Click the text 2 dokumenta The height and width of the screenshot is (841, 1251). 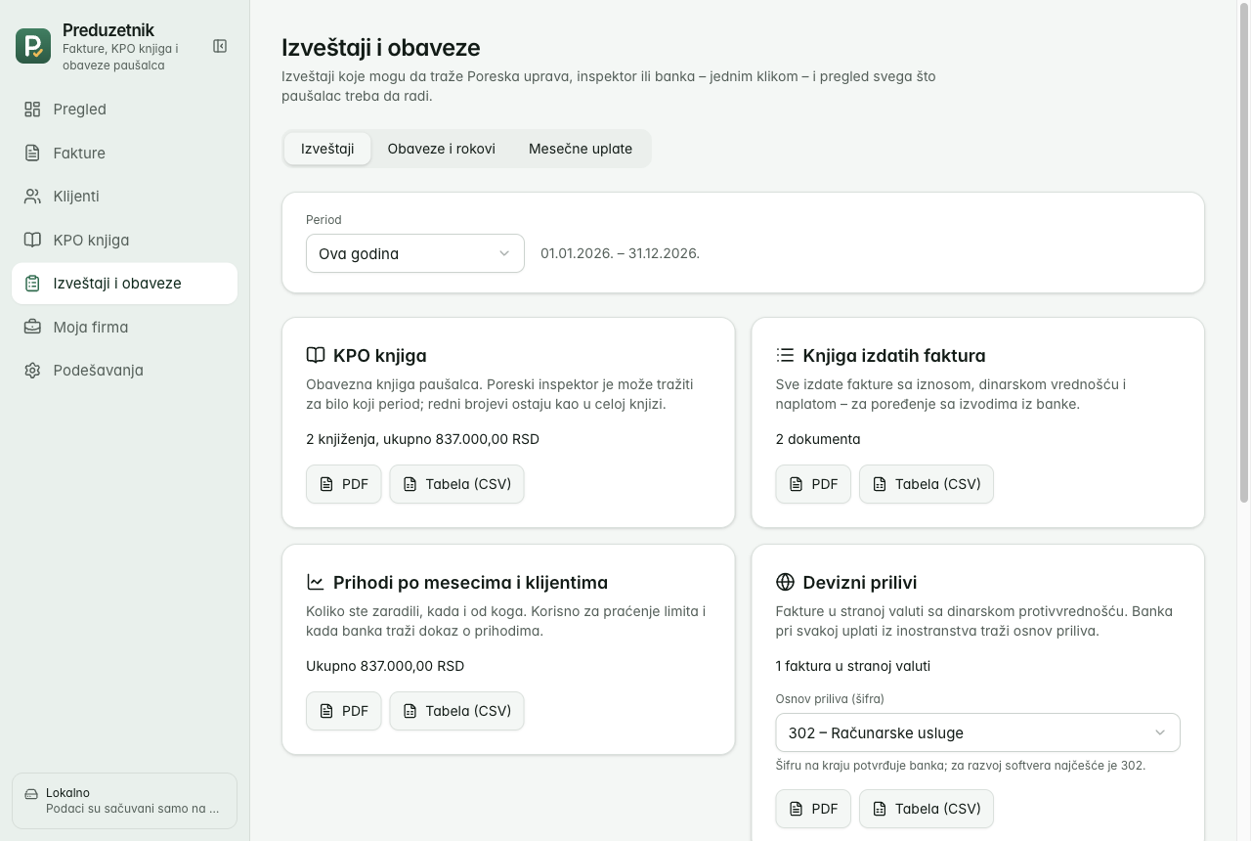tap(818, 439)
